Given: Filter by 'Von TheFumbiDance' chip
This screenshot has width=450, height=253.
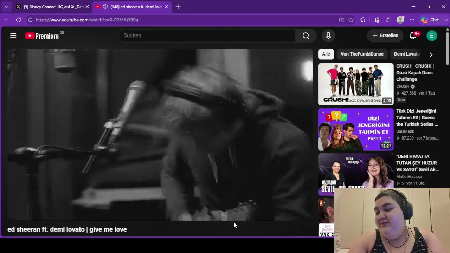Looking at the screenshot, I should point(362,54).
